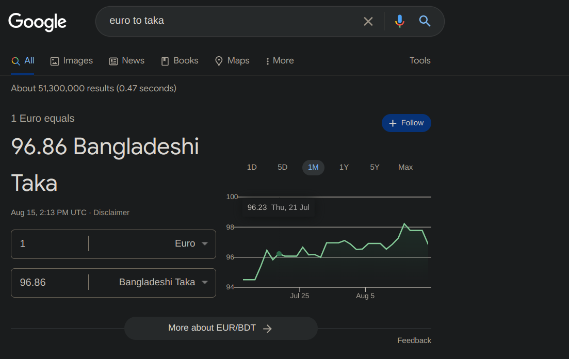
Task: Show the 1Y exchange rate history
Action: point(344,167)
